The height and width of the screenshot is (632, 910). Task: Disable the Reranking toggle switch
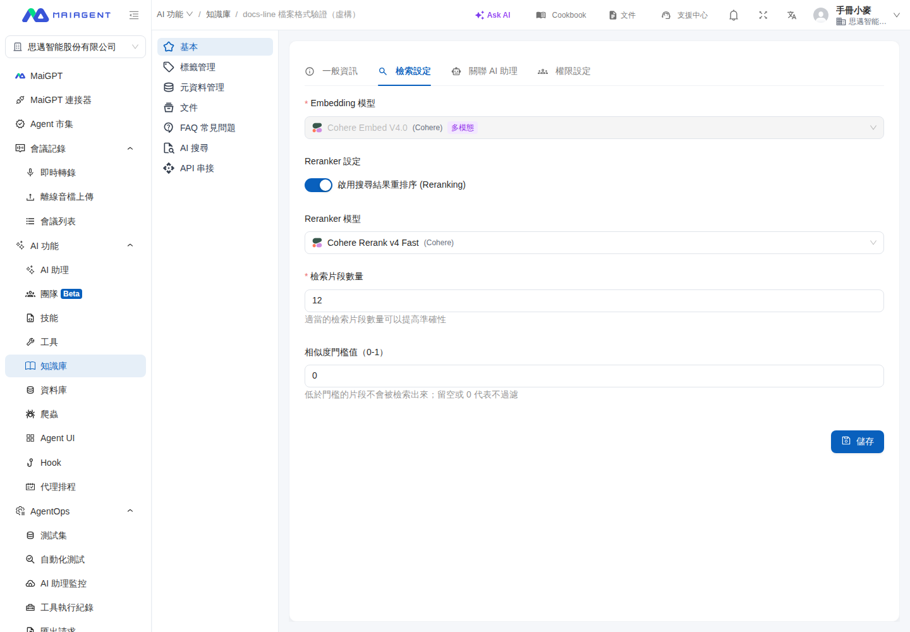[x=318, y=185]
